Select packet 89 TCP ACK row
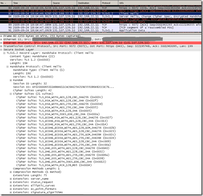 [101, 25]
